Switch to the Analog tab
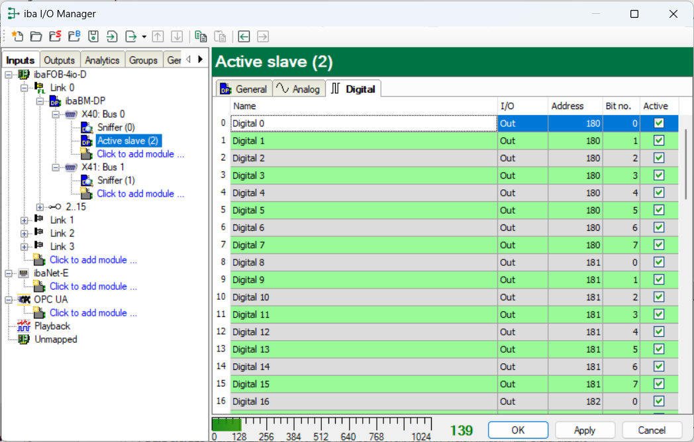The width and height of the screenshot is (694, 442). [299, 89]
